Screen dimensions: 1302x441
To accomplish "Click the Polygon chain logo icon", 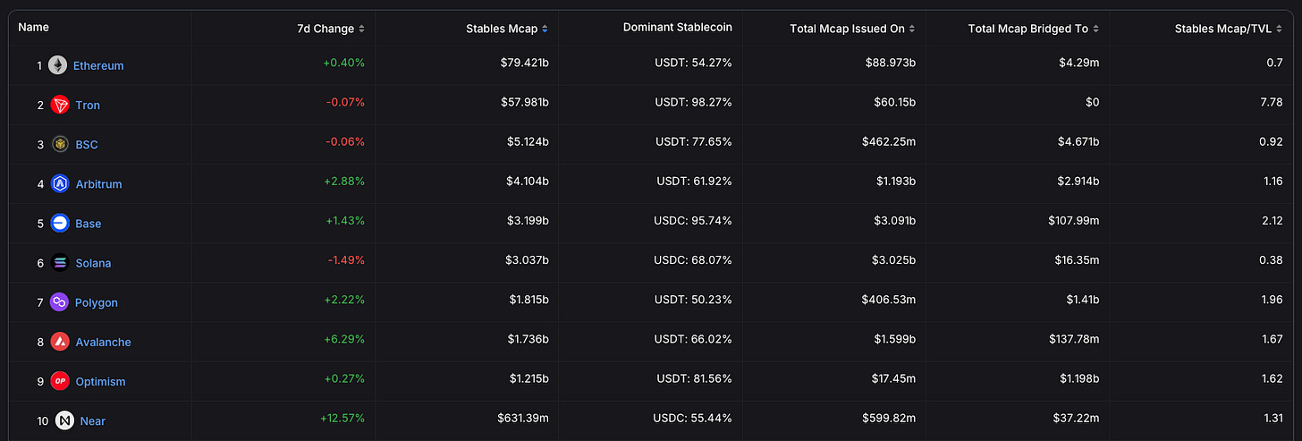I will click(60, 302).
